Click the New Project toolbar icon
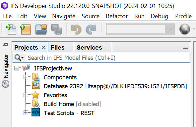The height and width of the screenshot is (127, 196). [26, 29]
